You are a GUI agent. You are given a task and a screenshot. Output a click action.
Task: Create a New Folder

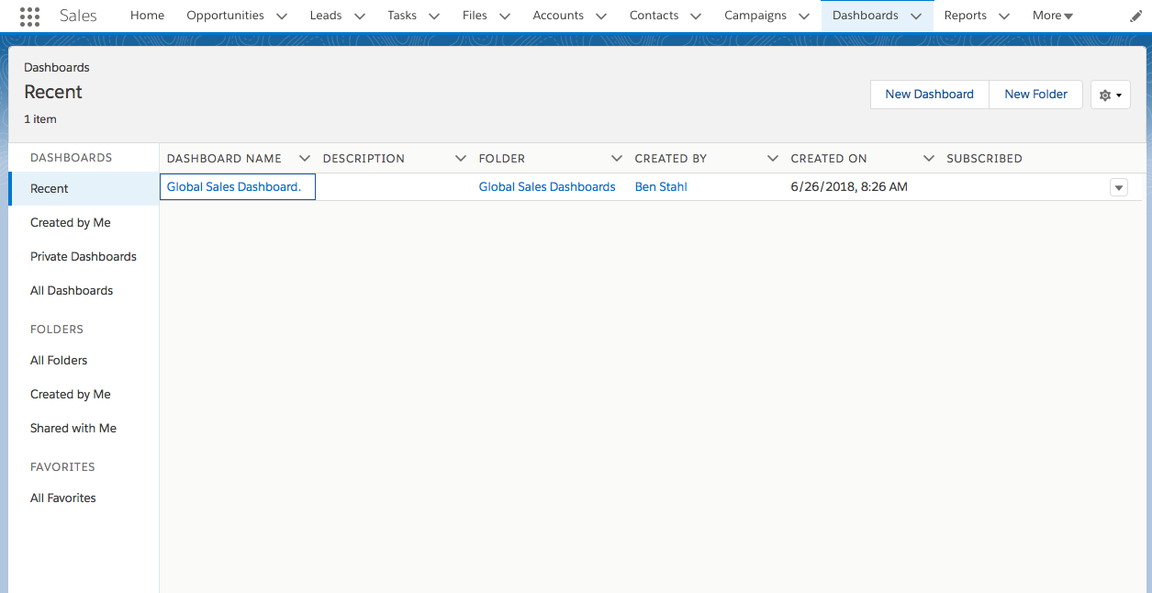point(1035,95)
